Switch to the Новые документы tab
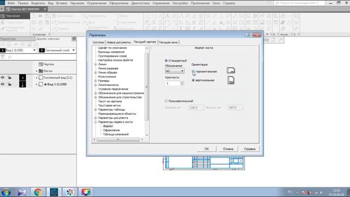 click(x=119, y=42)
